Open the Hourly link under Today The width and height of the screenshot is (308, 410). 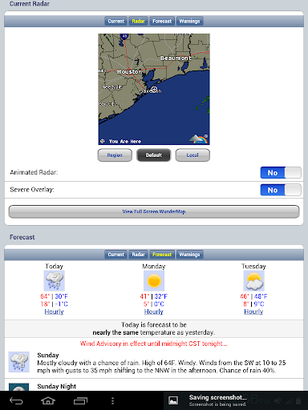coord(54,312)
